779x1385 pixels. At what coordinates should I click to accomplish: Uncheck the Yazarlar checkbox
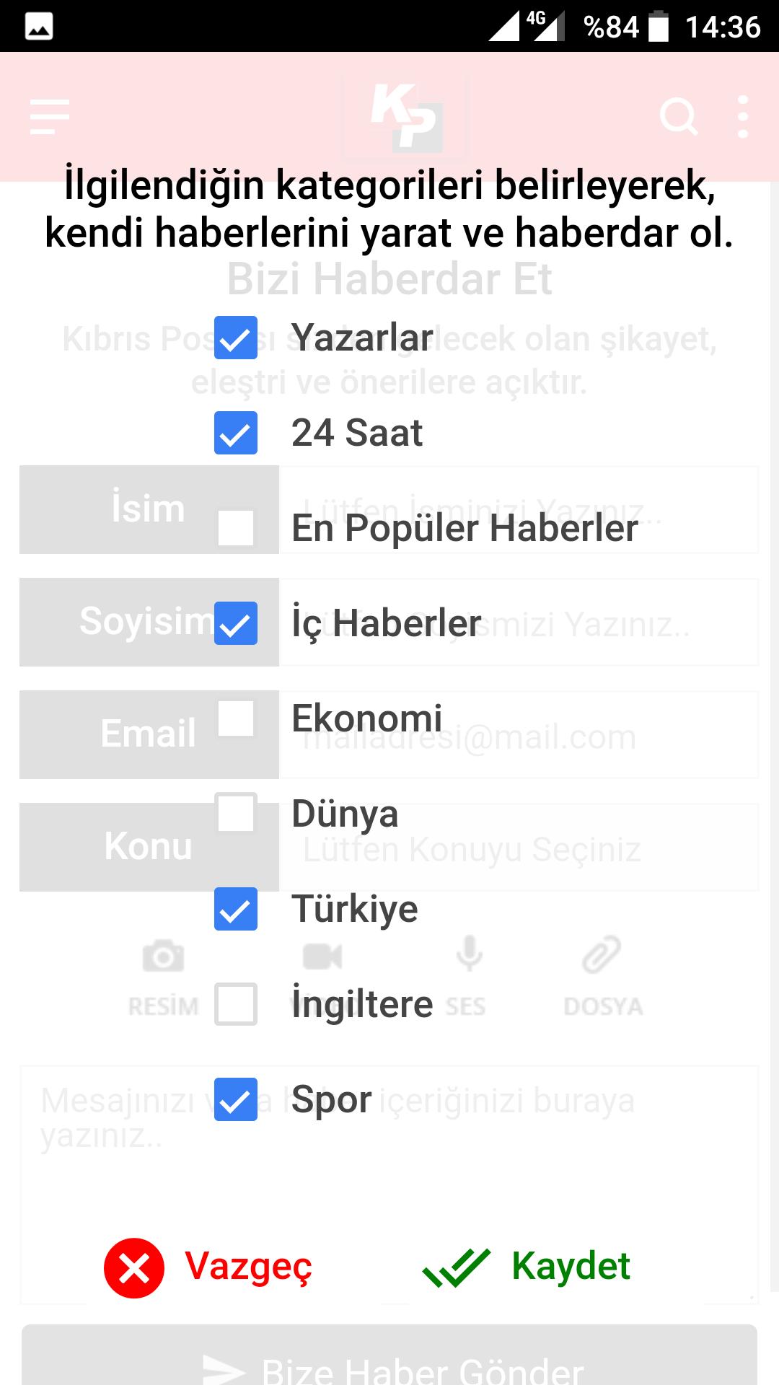click(x=236, y=338)
